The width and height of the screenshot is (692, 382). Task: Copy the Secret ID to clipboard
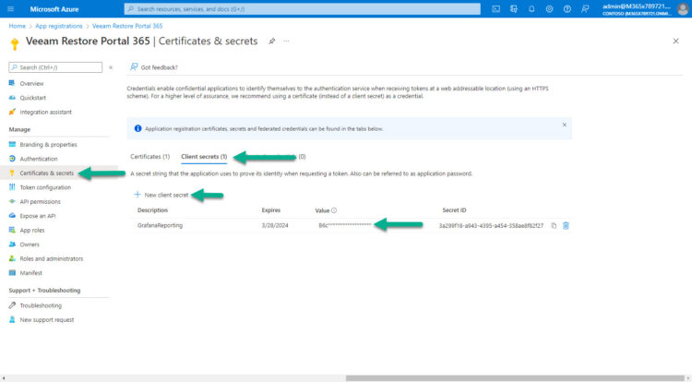554,226
